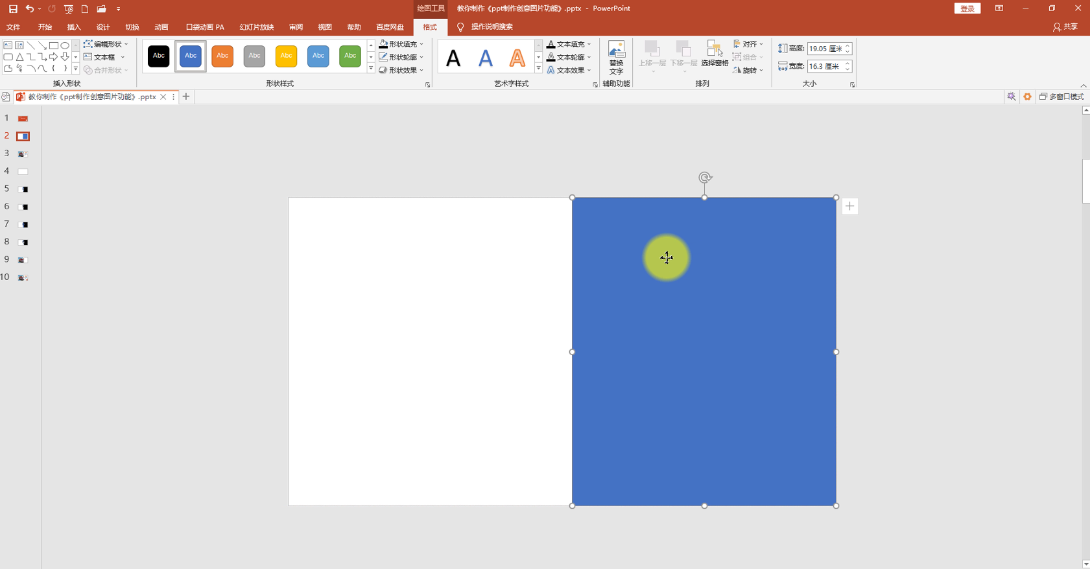This screenshot has height=569, width=1090.
Task: Select the down arrow block shape
Action: pyautogui.click(x=65, y=57)
